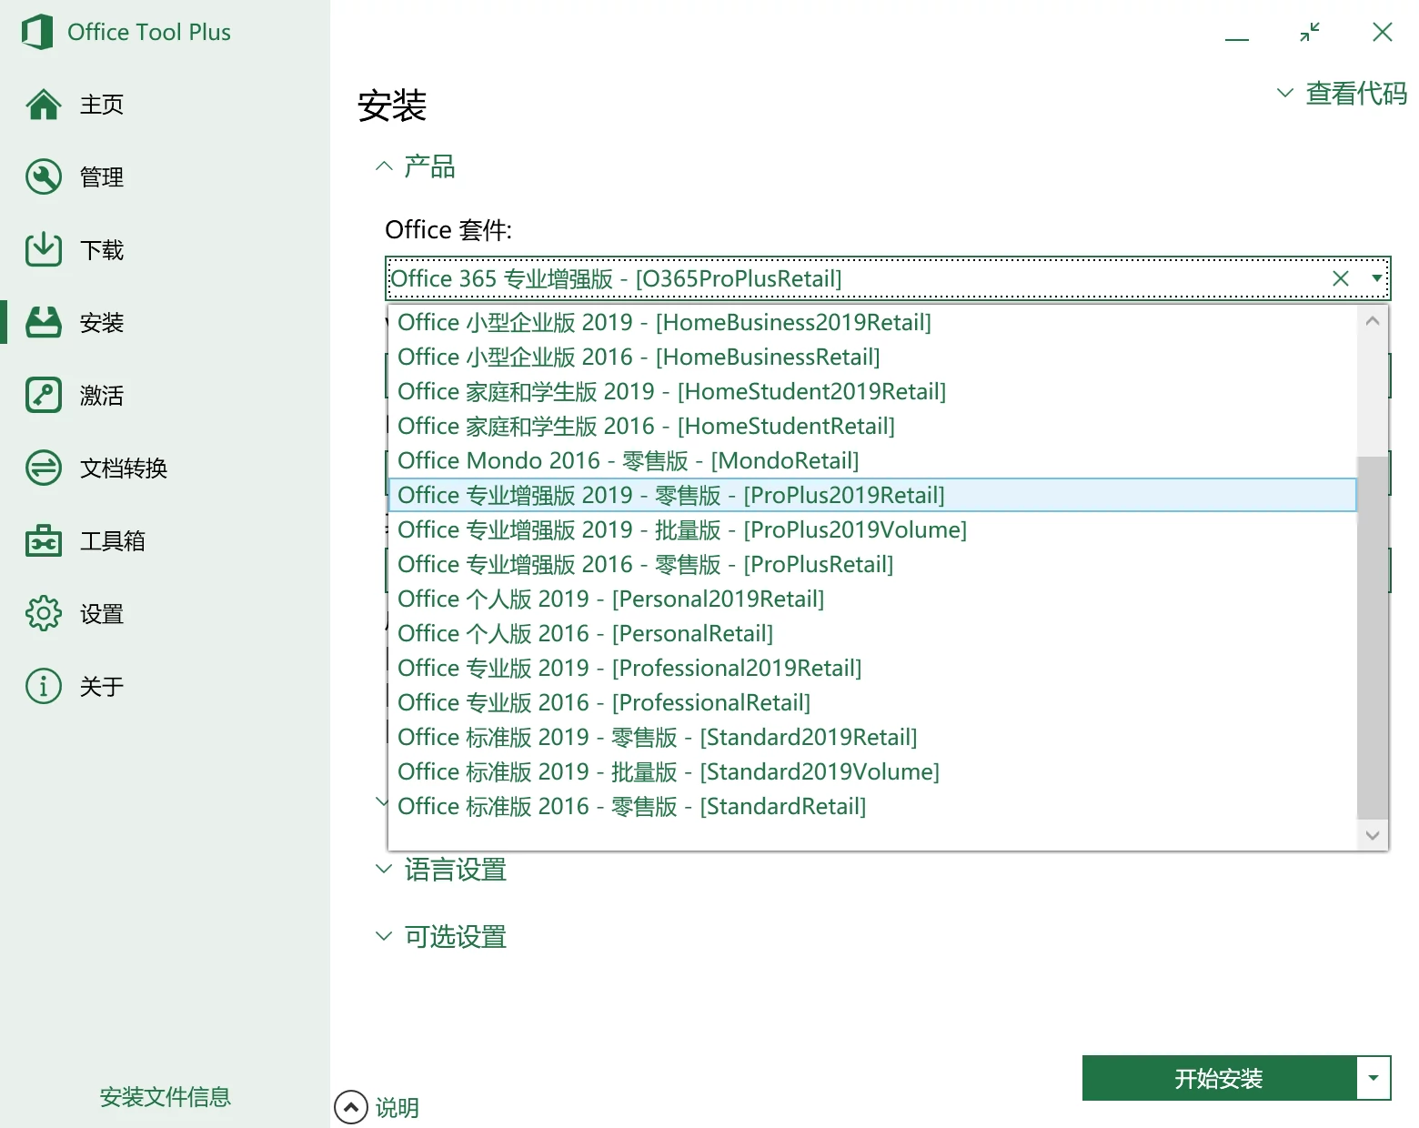
Task: Select HomeBusinessRetail 2016 option
Action: (872, 357)
